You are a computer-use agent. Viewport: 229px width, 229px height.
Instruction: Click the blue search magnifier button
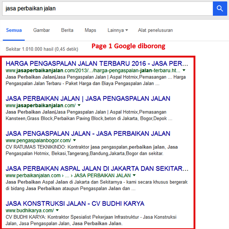point(220,8)
